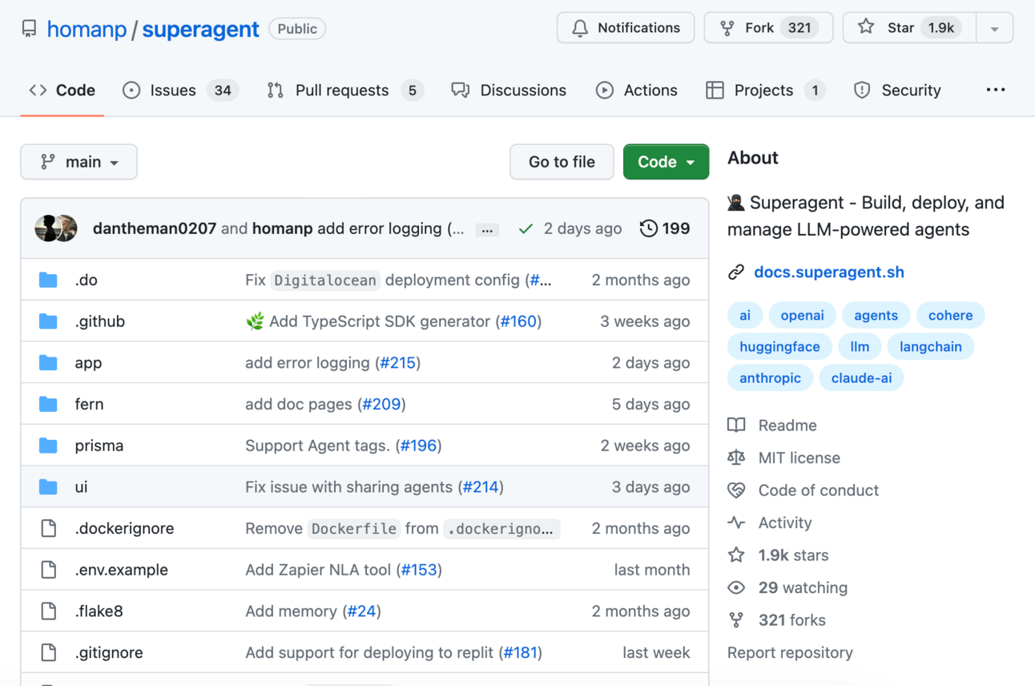
Task: Open the ui folder
Action: [x=81, y=487]
